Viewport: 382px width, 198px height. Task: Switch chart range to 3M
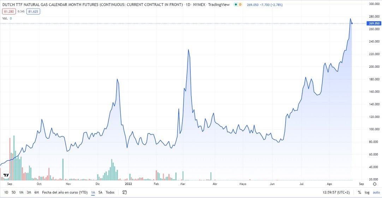pos(29,192)
